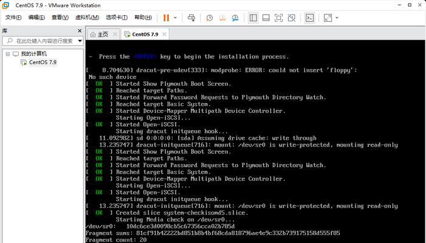
Task: Click the 'Press the key to begin' line
Action: (x=189, y=56)
